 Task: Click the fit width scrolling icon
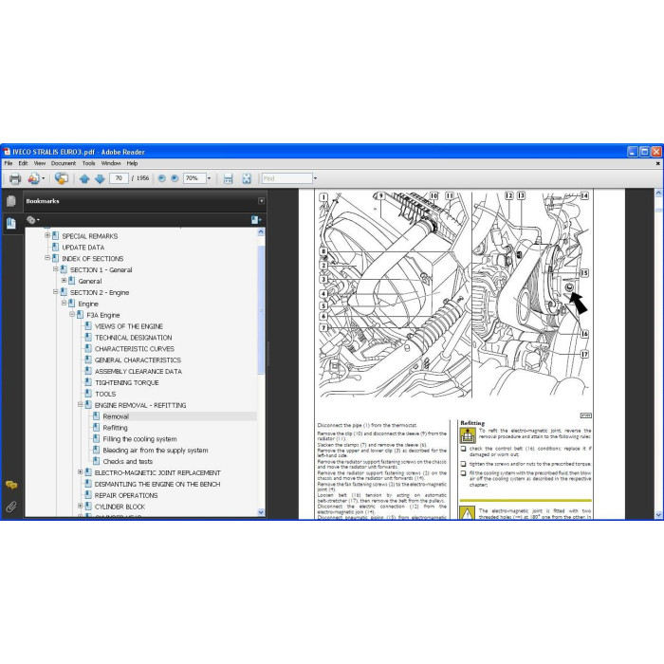[x=229, y=178]
